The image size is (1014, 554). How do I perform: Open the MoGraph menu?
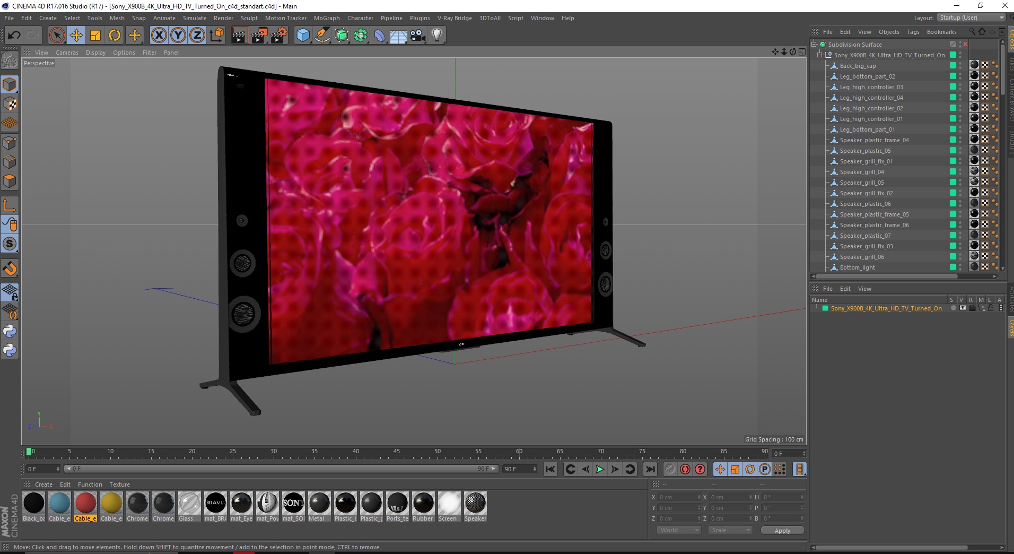pos(327,18)
